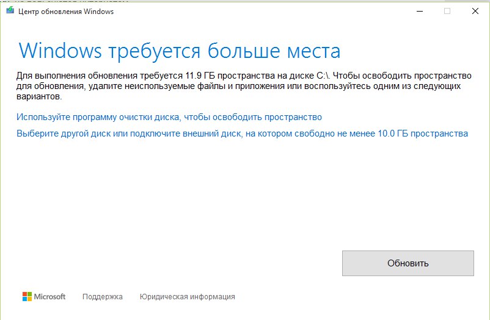The height and width of the screenshot is (320, 490).
Task: Open the disk cleanup program link
Action: [169, 117]
